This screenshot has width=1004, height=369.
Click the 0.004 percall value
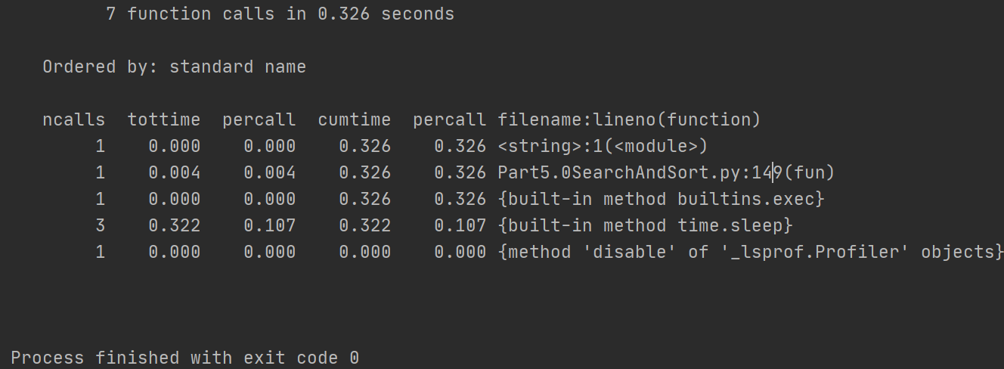(270, 172)
